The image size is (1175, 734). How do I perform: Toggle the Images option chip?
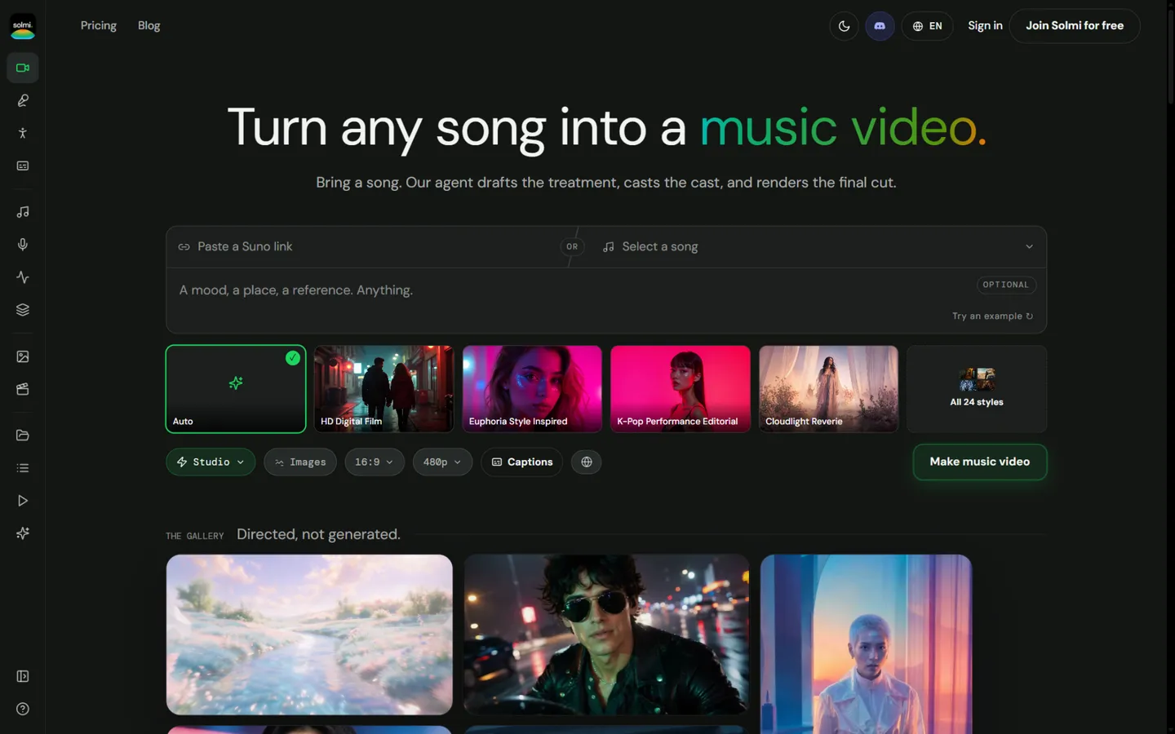(300, 462)
